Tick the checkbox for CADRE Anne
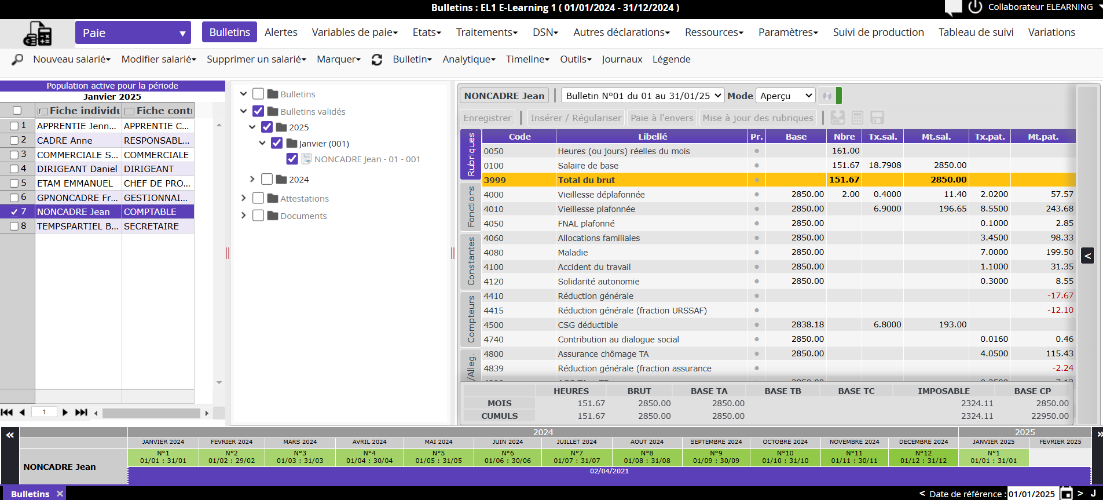This screenshot has width=1103, height=500. [14, 140]
